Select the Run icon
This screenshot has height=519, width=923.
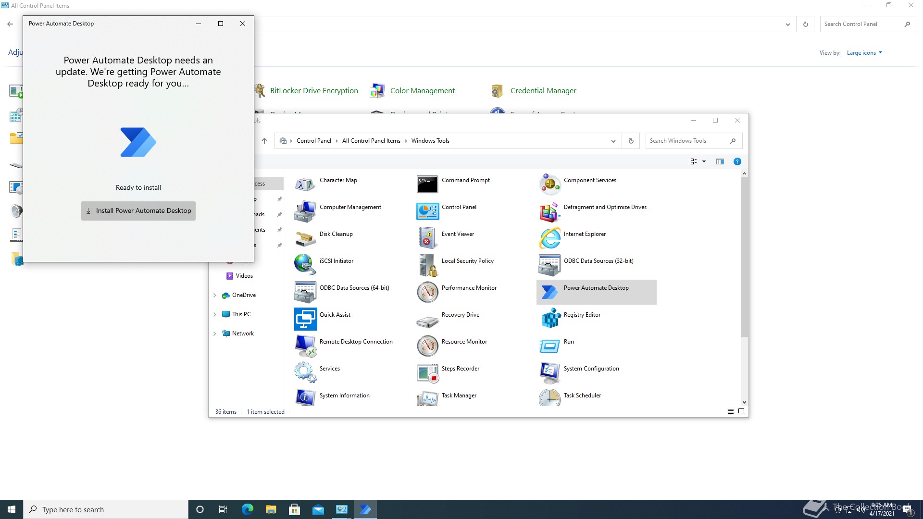click(x=549, y=346)
